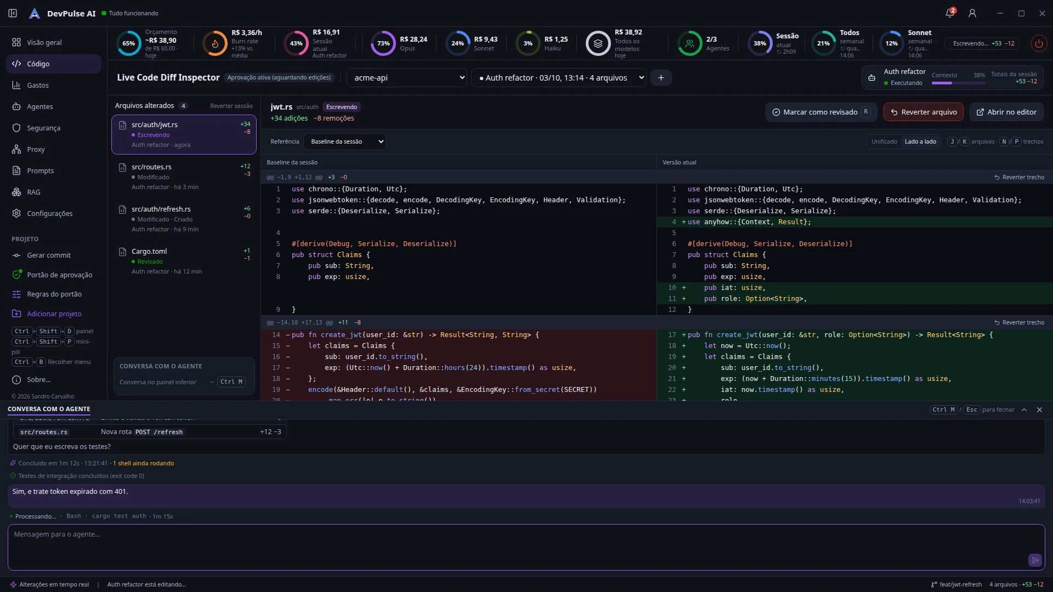1053x592 pixels.
Task: Switch diff view to Unificado
Action: 884,141
